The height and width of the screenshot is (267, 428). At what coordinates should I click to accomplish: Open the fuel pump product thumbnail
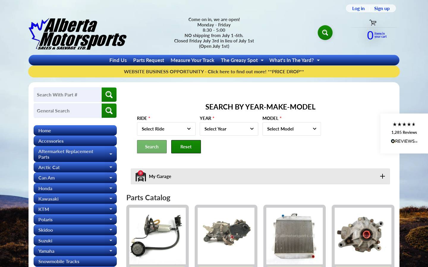[158, 236]
